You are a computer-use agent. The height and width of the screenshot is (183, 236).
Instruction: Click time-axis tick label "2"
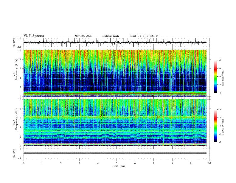61,163
